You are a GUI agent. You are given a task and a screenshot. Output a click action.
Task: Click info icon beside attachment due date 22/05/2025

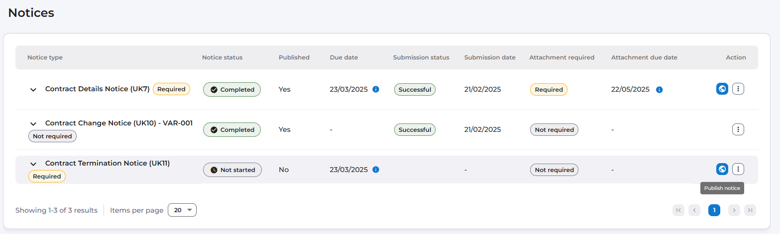point(659,90)
